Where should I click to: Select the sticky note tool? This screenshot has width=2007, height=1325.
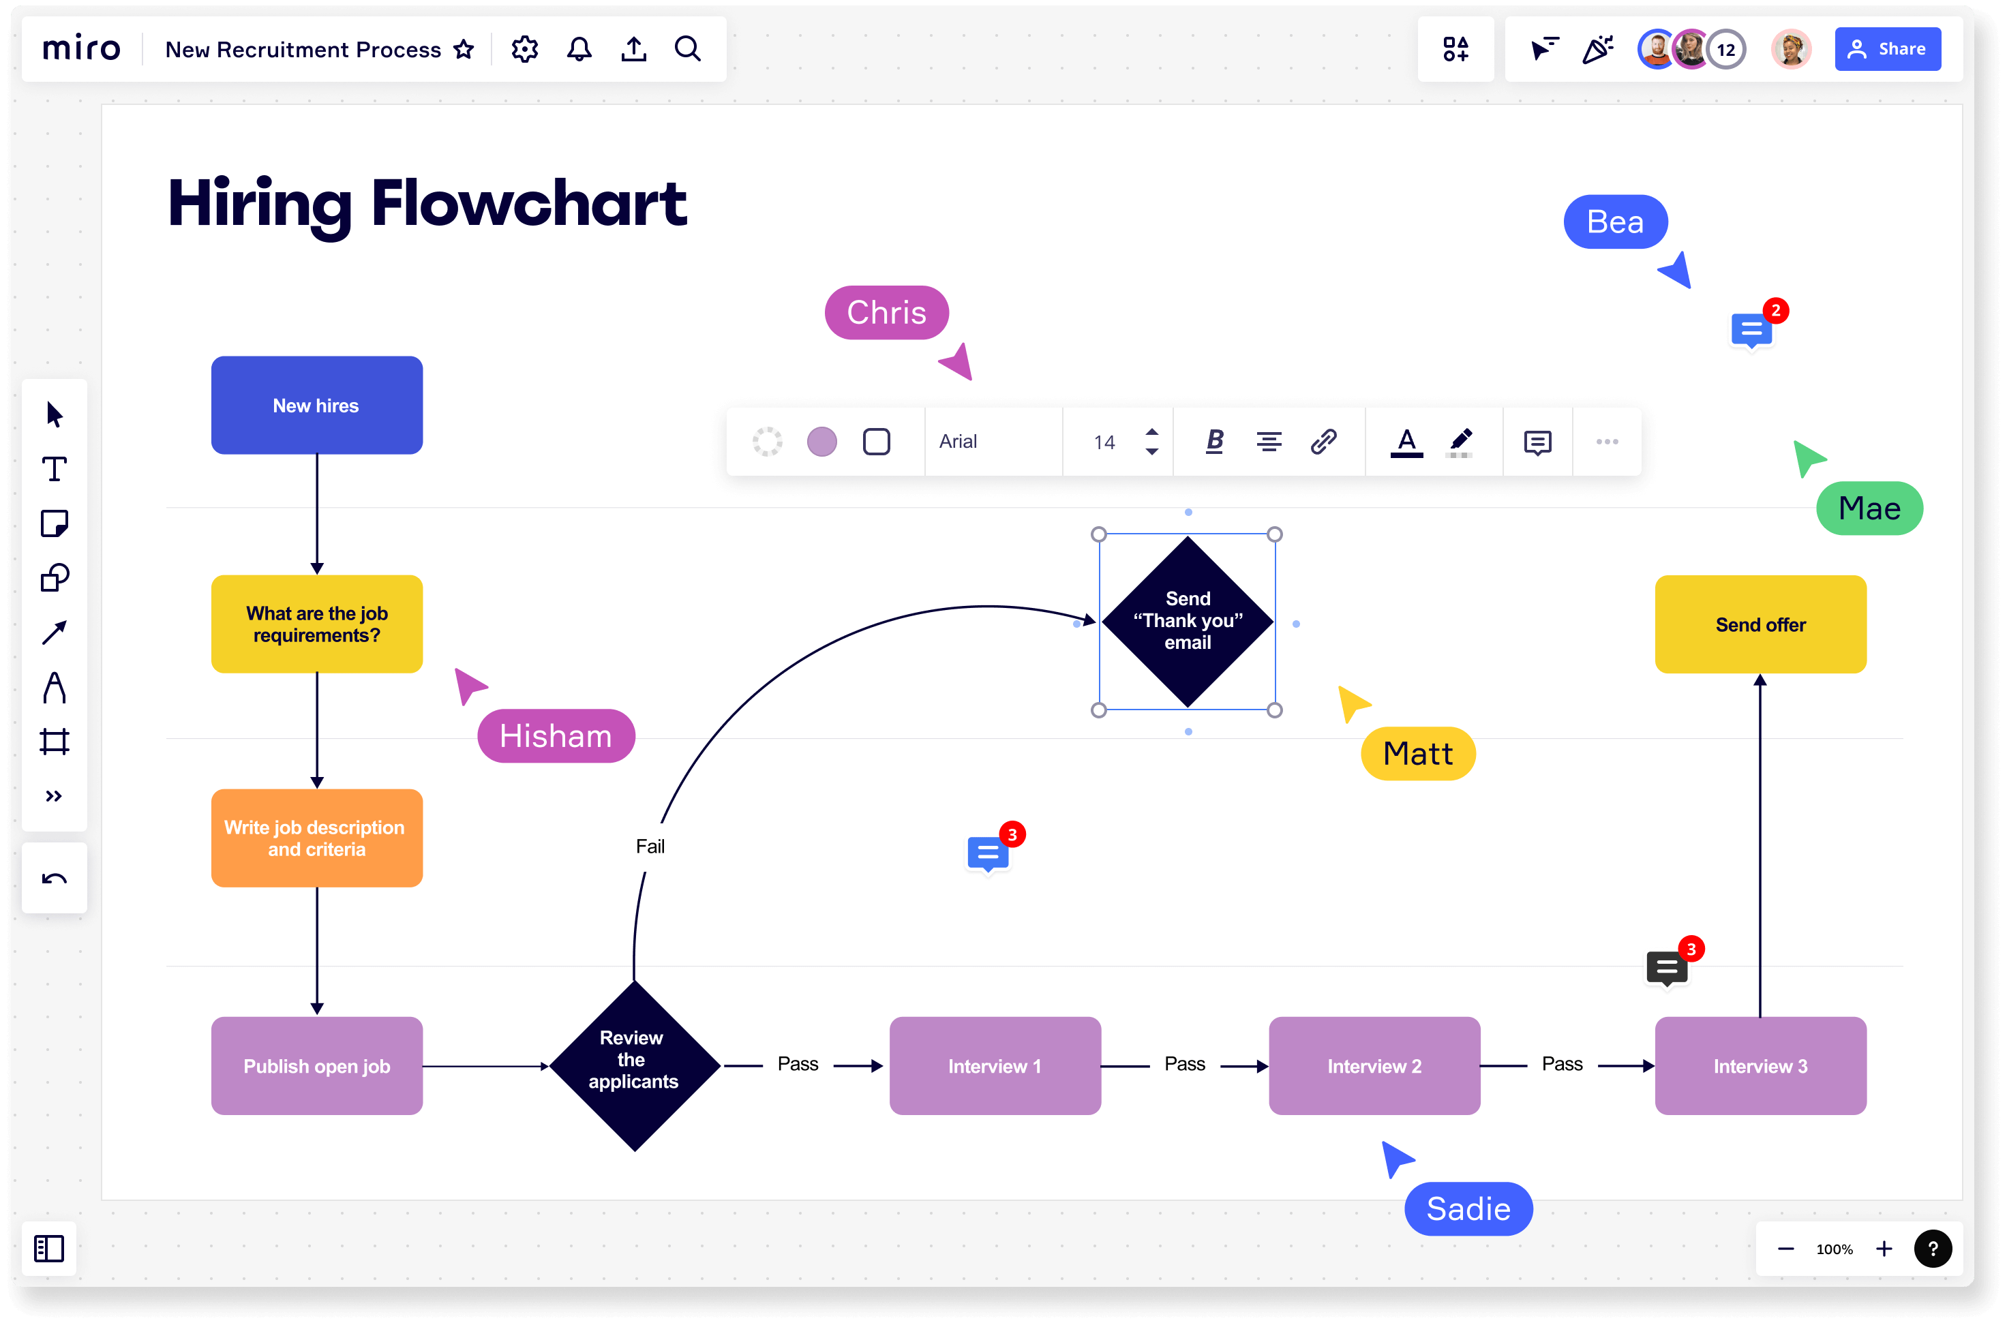click(x=55, y=523)
